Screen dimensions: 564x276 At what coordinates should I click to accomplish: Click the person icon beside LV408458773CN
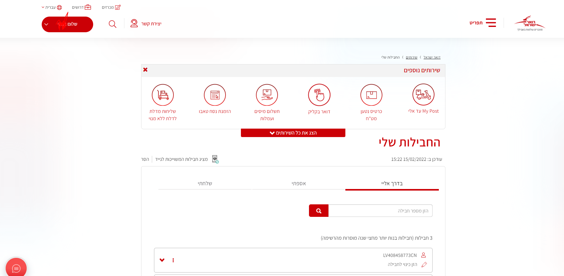(423, 255)
